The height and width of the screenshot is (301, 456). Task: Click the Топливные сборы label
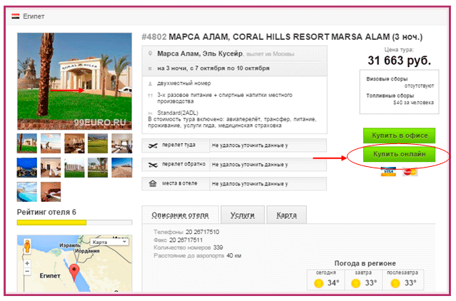coord(390,96)
